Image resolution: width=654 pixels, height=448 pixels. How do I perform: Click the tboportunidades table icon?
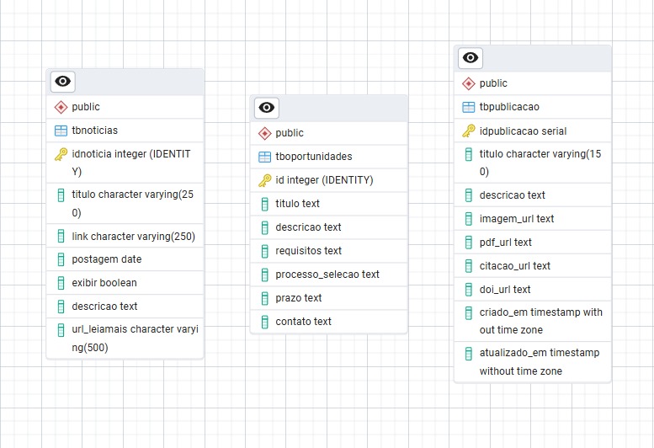(264, 157)
